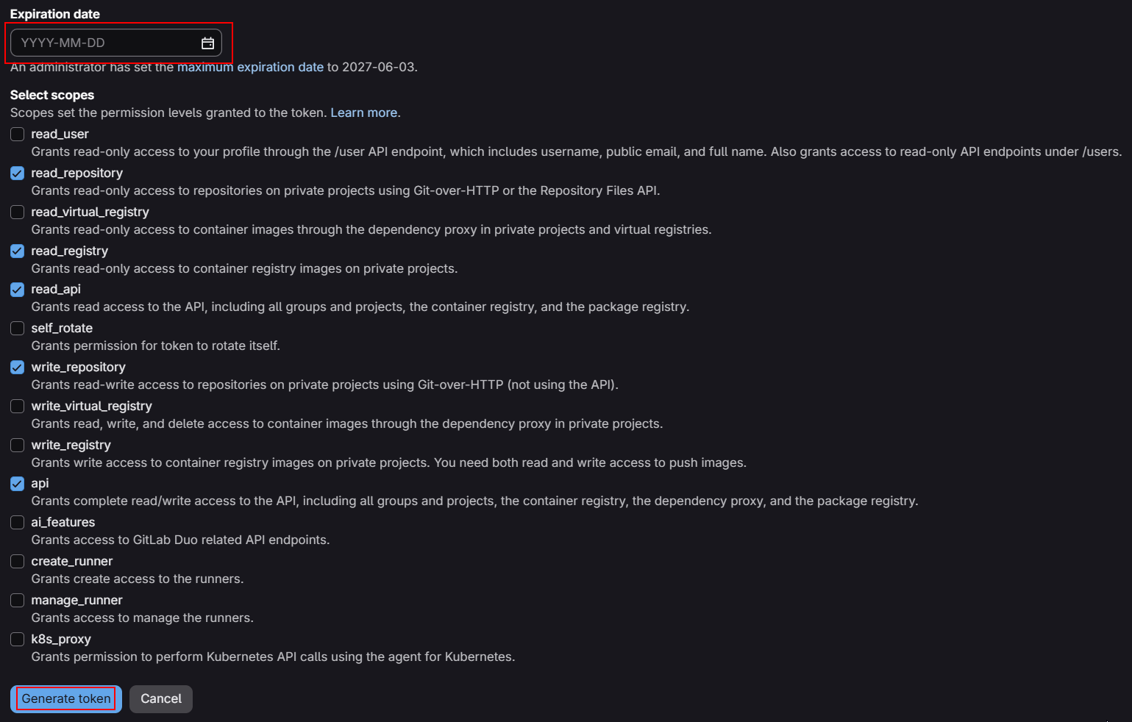
Task: Open the maximum expiration date link
Action: coord(250,67)
